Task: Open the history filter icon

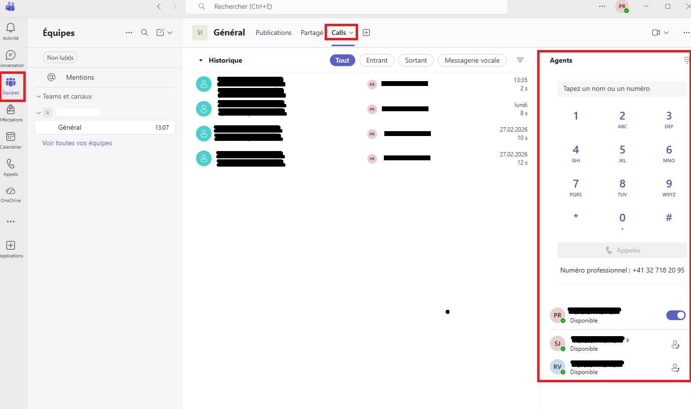Action: pyautogui.click(x=520, y=60)
